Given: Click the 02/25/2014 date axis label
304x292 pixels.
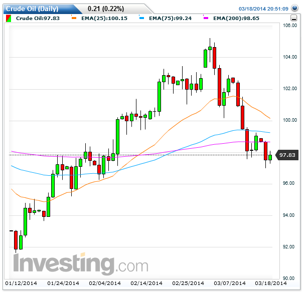Looking at the screenshot, I should [188, 283].
